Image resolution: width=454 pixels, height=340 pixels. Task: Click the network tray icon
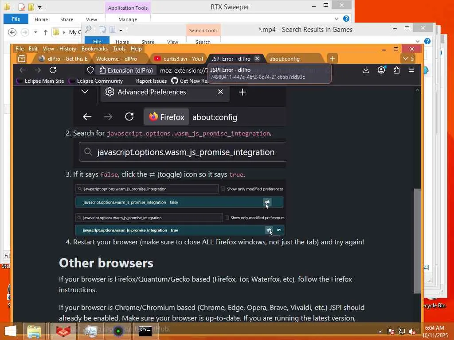(402, 331)
